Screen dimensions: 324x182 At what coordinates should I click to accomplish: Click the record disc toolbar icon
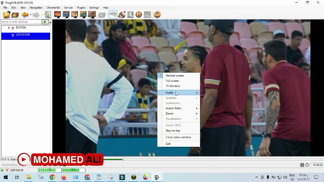(x=122, y=15)
